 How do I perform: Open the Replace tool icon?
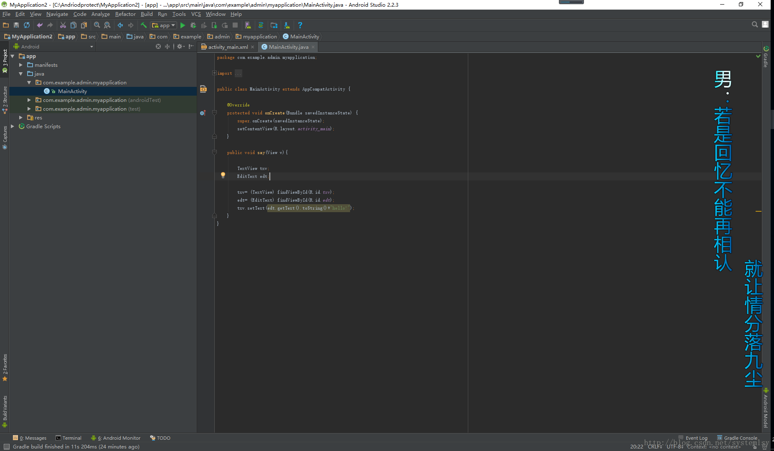tap(107, 25)
